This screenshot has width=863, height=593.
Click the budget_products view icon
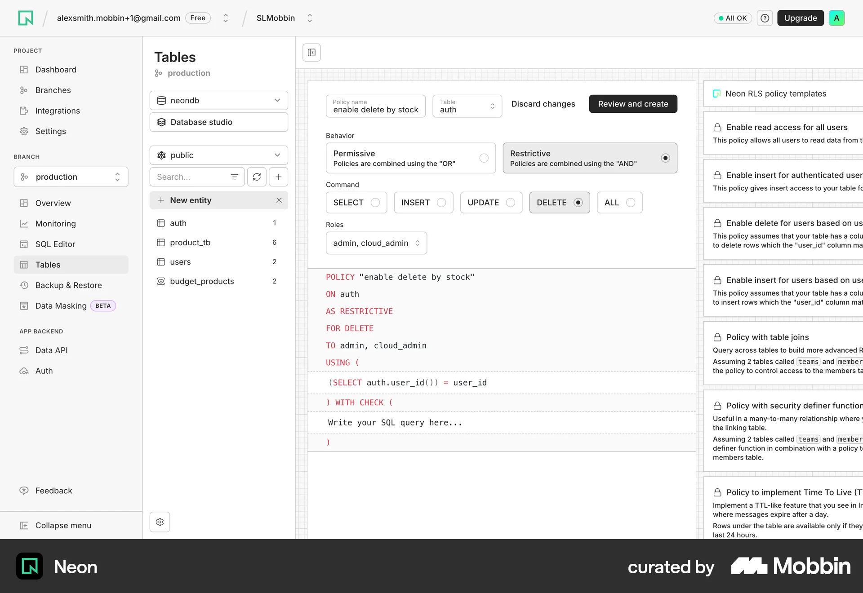[x=160, y=281]
